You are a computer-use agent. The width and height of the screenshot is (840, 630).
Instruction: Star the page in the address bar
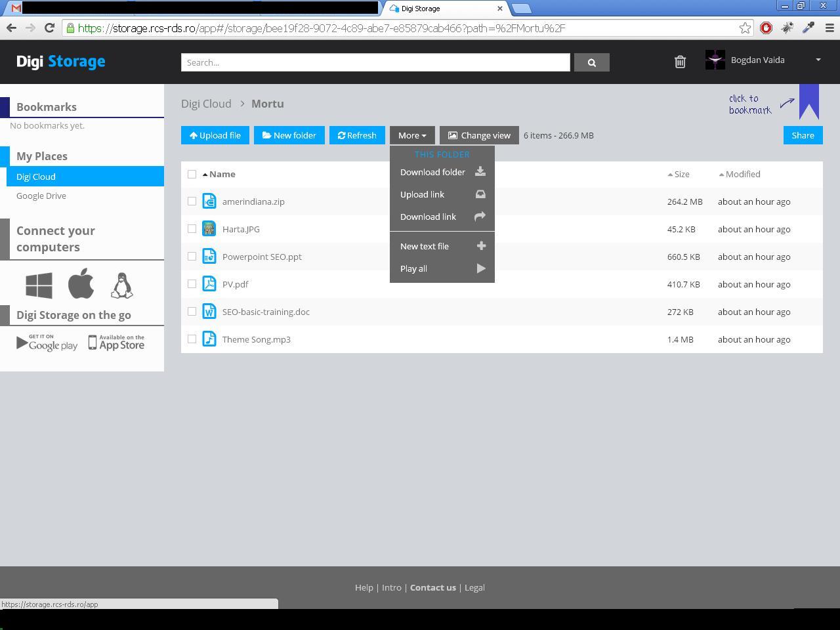745,28
